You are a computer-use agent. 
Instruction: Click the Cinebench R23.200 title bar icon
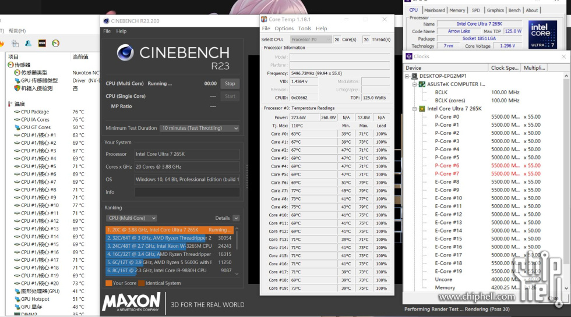106,21
